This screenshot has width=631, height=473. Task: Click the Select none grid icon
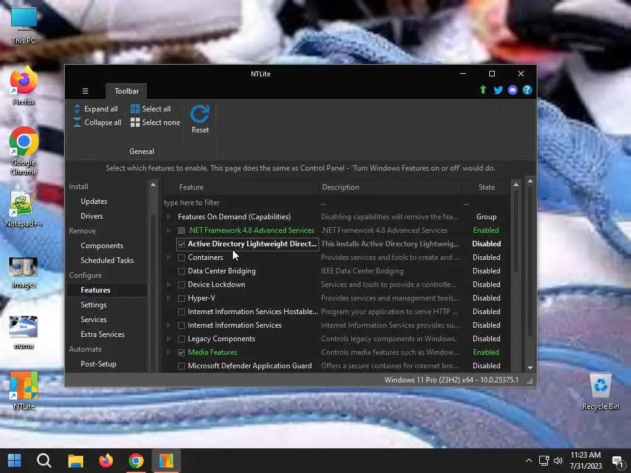tap(135, 123)
